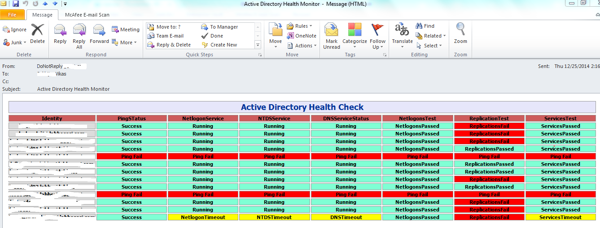The width and height of the screenshot is (600, 228).
Task: Mark the message as Unread
Action: tap(332, 36)
